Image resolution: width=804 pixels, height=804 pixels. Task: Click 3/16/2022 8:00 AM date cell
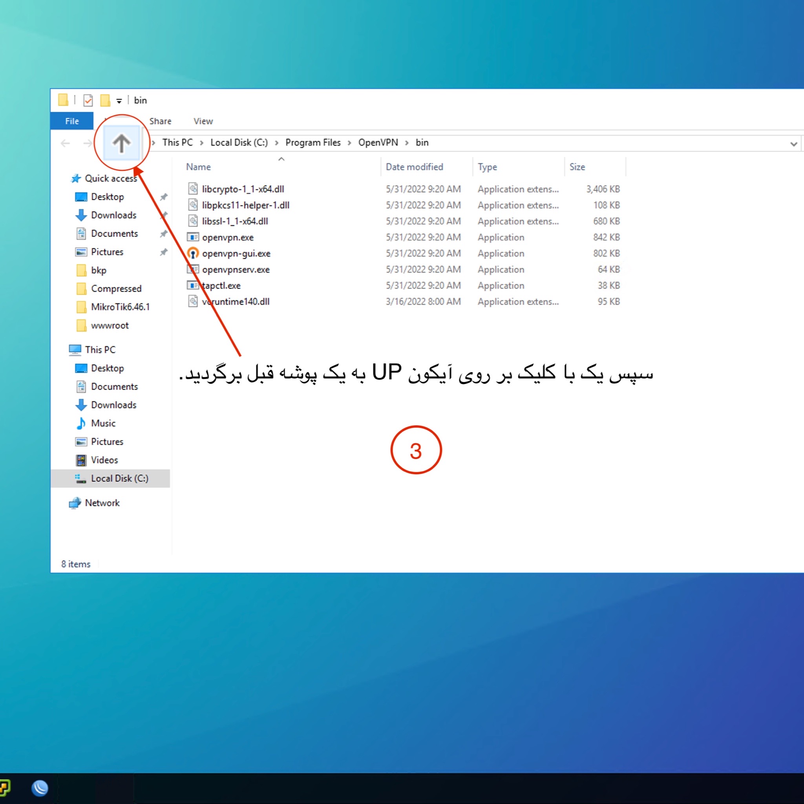[423, 301]
